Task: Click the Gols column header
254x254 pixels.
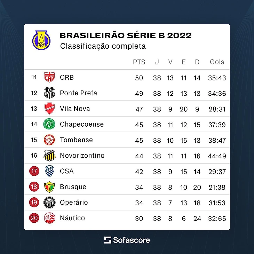Action: tap(217, 62)
